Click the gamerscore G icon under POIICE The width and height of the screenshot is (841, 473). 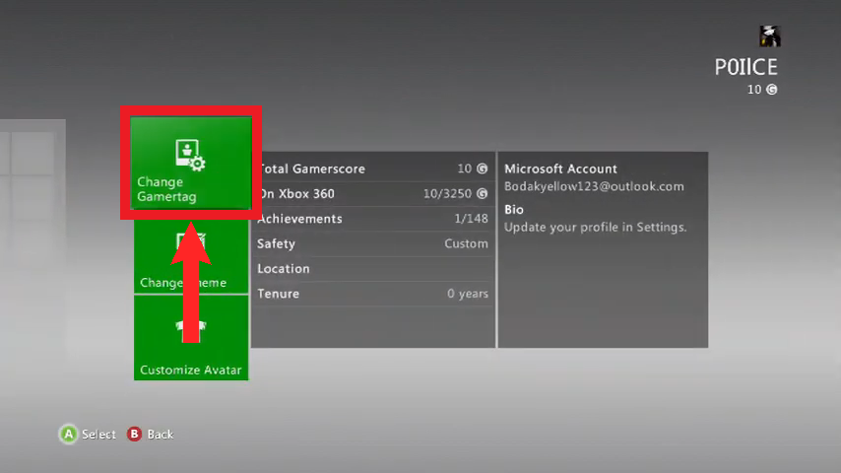pyautogui.click(x=771, y=90)
